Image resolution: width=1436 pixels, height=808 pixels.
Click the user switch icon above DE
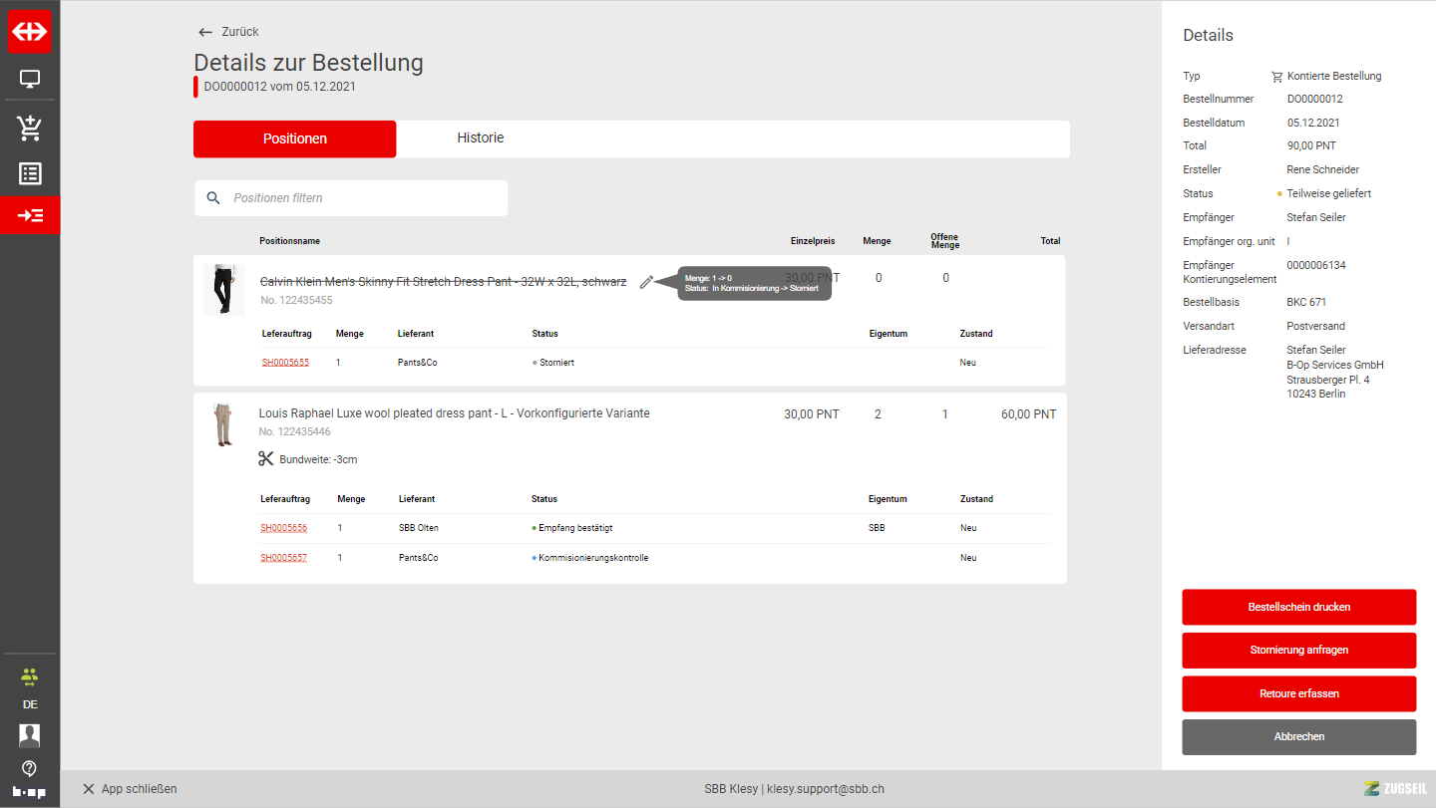pos(30,677)
